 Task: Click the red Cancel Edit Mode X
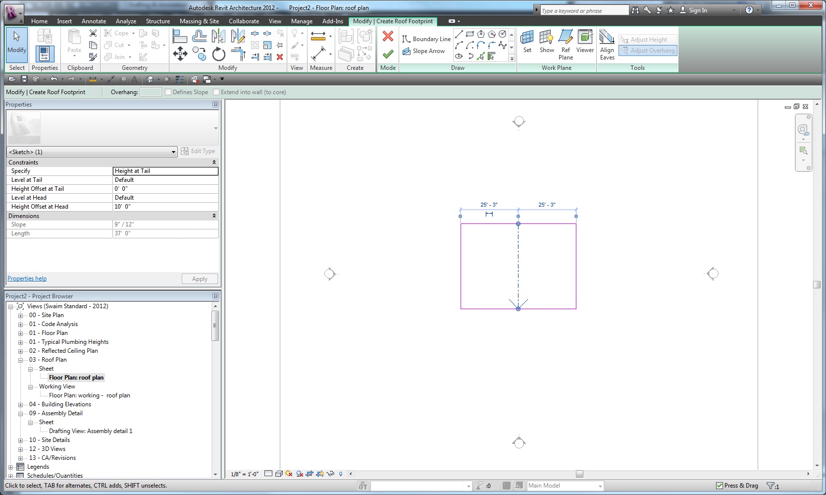click(388, 36)
